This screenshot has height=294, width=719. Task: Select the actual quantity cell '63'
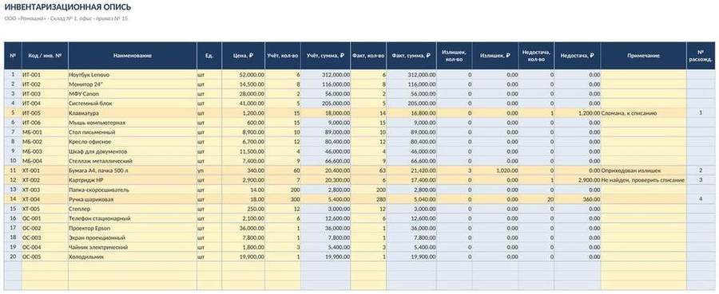pyautogui.click(x=368, y=171)
